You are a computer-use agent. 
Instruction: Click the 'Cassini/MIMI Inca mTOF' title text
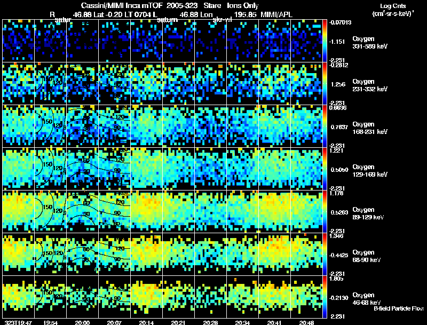point(122,5)
